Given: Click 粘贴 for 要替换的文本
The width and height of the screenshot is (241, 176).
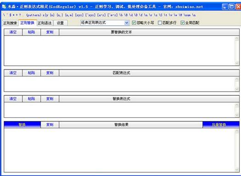Looking at the screenshot, I should [x=31, y=32].
